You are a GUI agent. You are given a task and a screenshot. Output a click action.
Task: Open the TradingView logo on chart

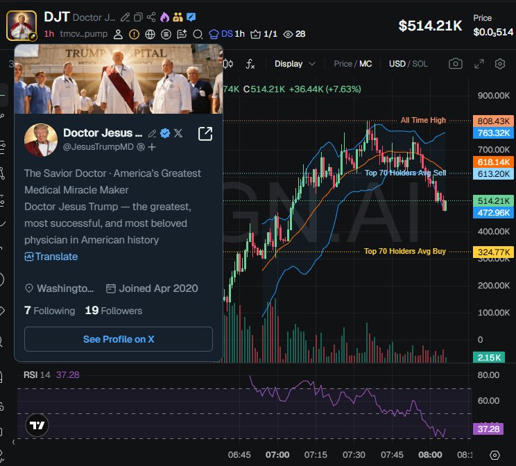pyautogui.click(x=37, y=425)
